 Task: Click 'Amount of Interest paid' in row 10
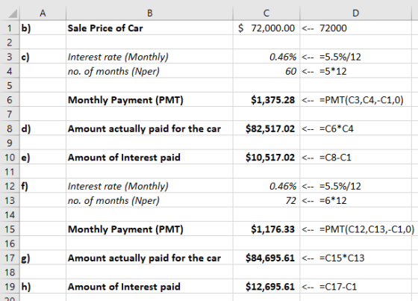pos(124,158)
